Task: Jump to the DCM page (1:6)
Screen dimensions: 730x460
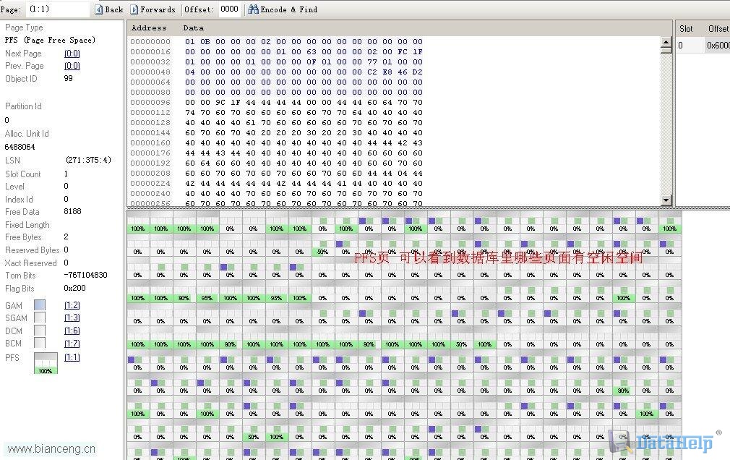Action: pos(72,331)
